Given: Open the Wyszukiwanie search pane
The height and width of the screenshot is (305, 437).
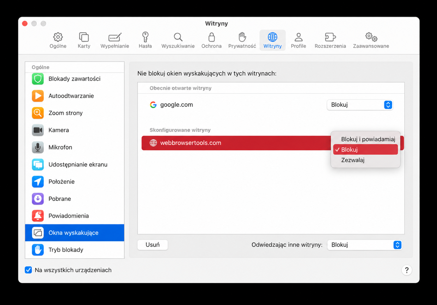Looking at the screenshot, I should pyautogui.click(x=178, y=40).
